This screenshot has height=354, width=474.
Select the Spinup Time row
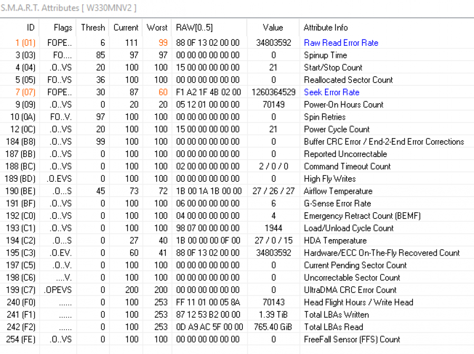pos(237,55)
